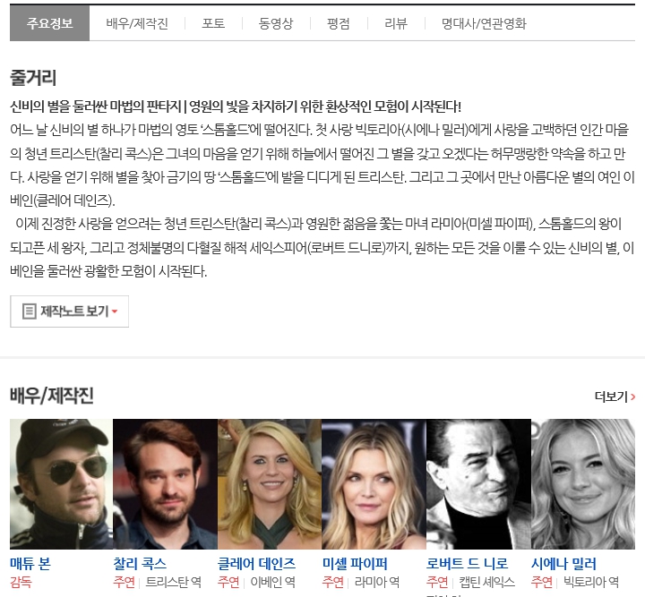Open 미셸 파이퍼 actor photo
The width and height of the screenshot is (645, 597).
[374, 484]
